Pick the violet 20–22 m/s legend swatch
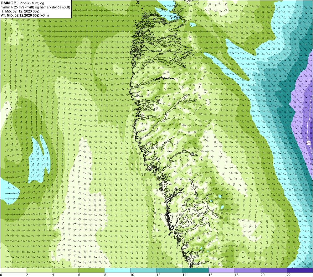Image resolution: width=313 pixels, height=277 pixels. [x=274, y=270]
